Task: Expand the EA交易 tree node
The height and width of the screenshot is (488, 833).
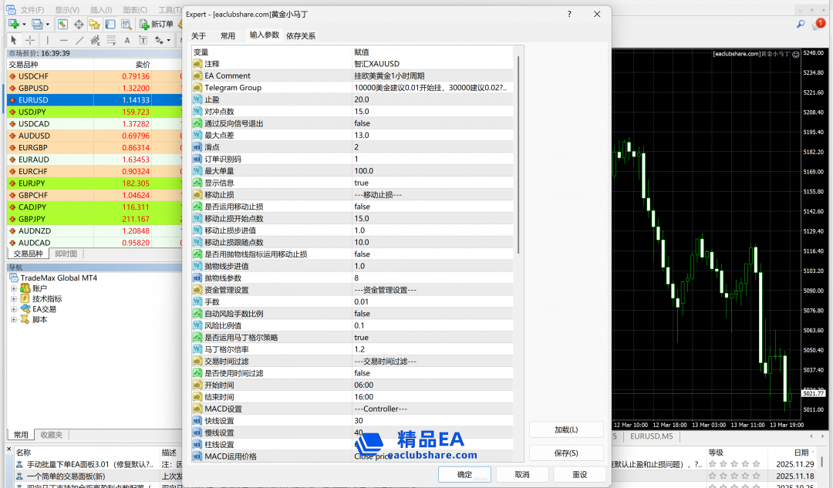Action: click(x=14, y=309)
